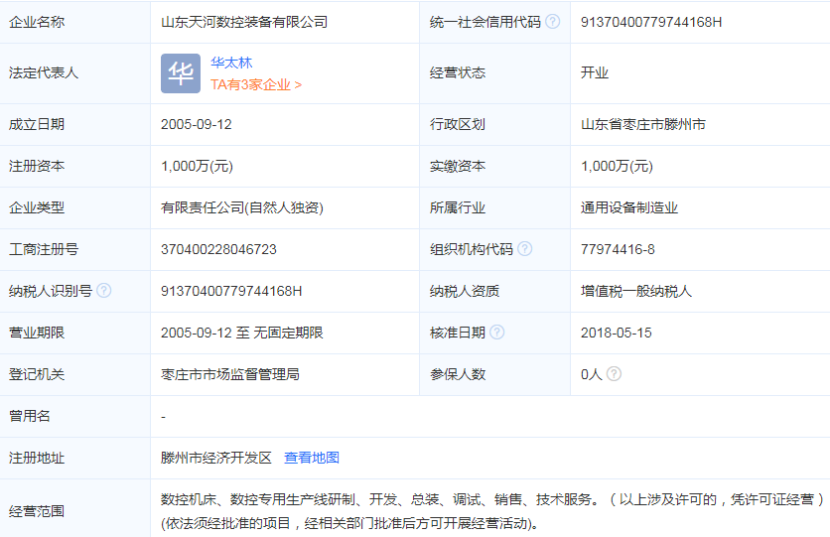830x537 pixels.
Task: Click the 行政区划 label cell
Action: coord(495,124)
